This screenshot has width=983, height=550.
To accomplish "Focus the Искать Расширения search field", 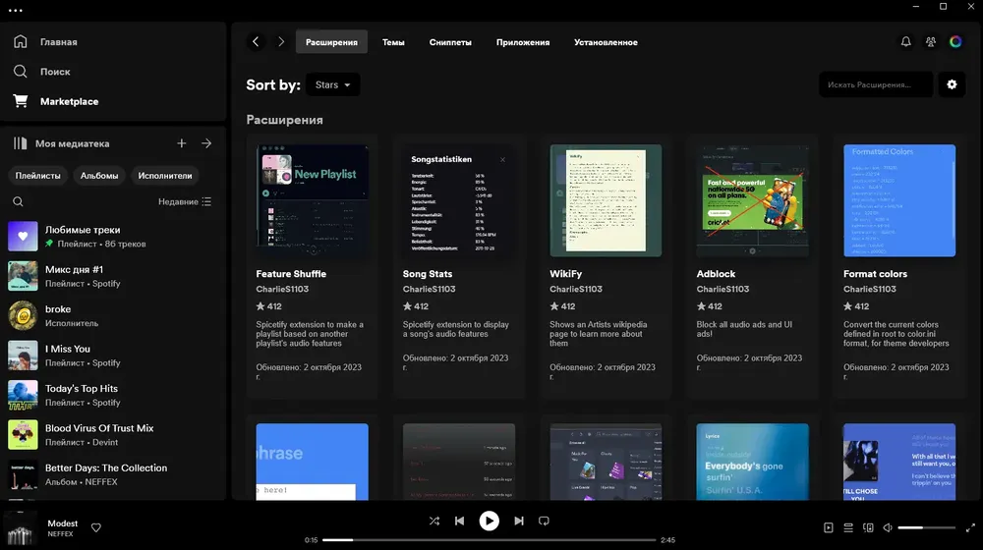I will coord(876,84).
